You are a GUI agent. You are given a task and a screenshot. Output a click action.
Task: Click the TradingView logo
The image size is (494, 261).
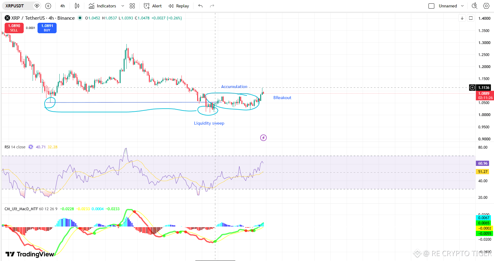[30, 254]
